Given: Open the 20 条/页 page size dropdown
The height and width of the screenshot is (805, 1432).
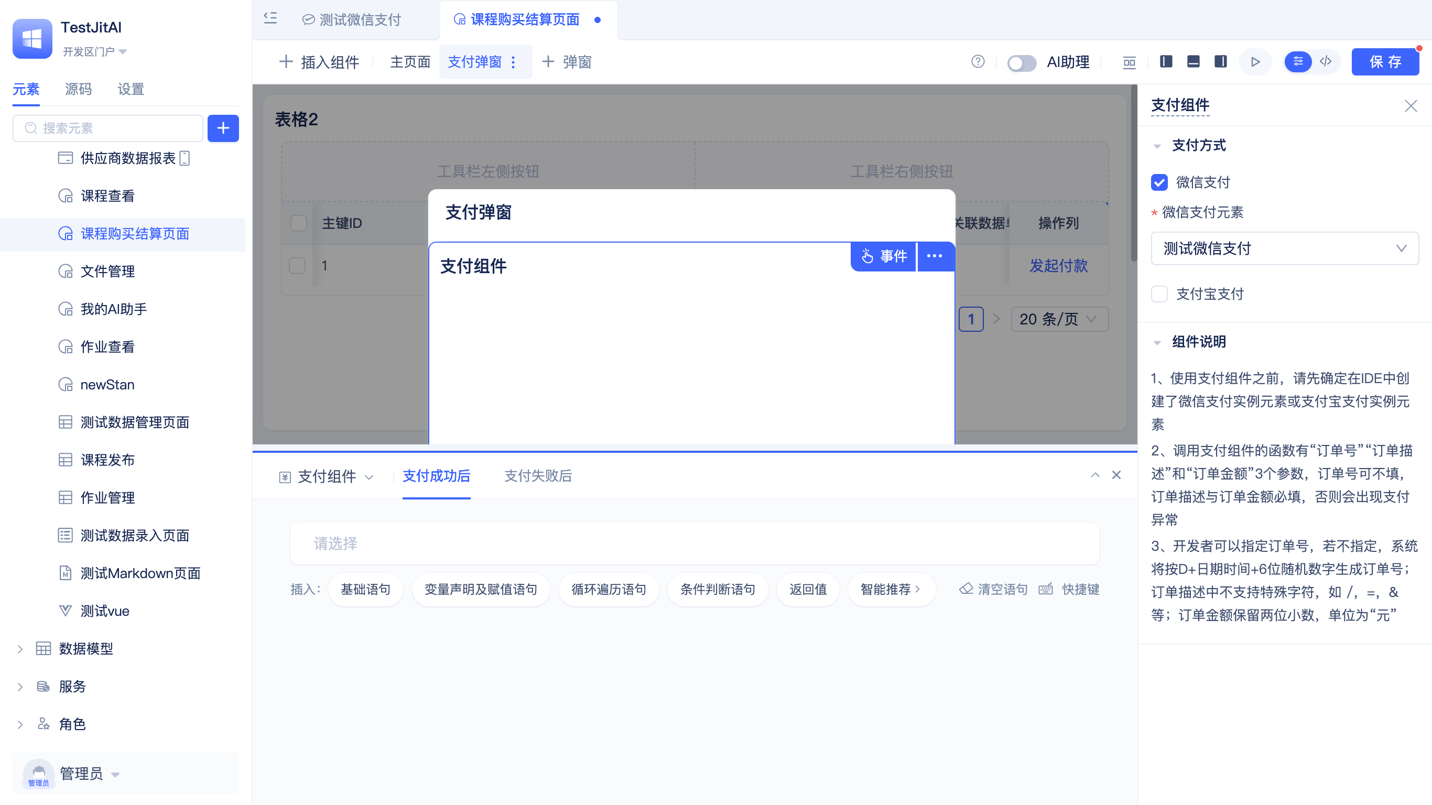Looking at the screenshot, I should (1059, 319).
